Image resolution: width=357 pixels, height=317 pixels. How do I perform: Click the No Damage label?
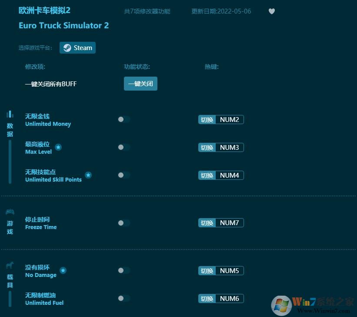click(41, 275)
